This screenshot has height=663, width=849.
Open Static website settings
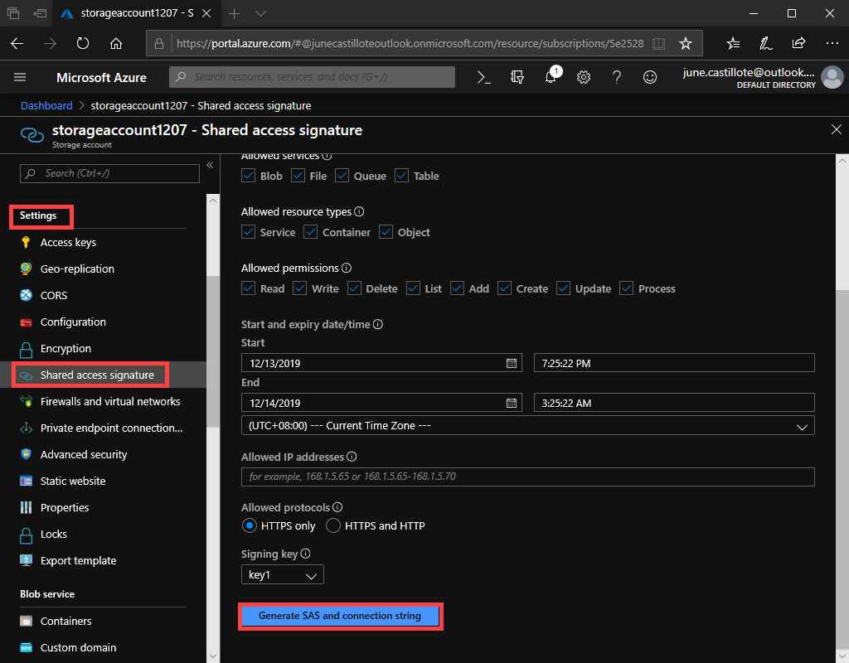(73, 482)
